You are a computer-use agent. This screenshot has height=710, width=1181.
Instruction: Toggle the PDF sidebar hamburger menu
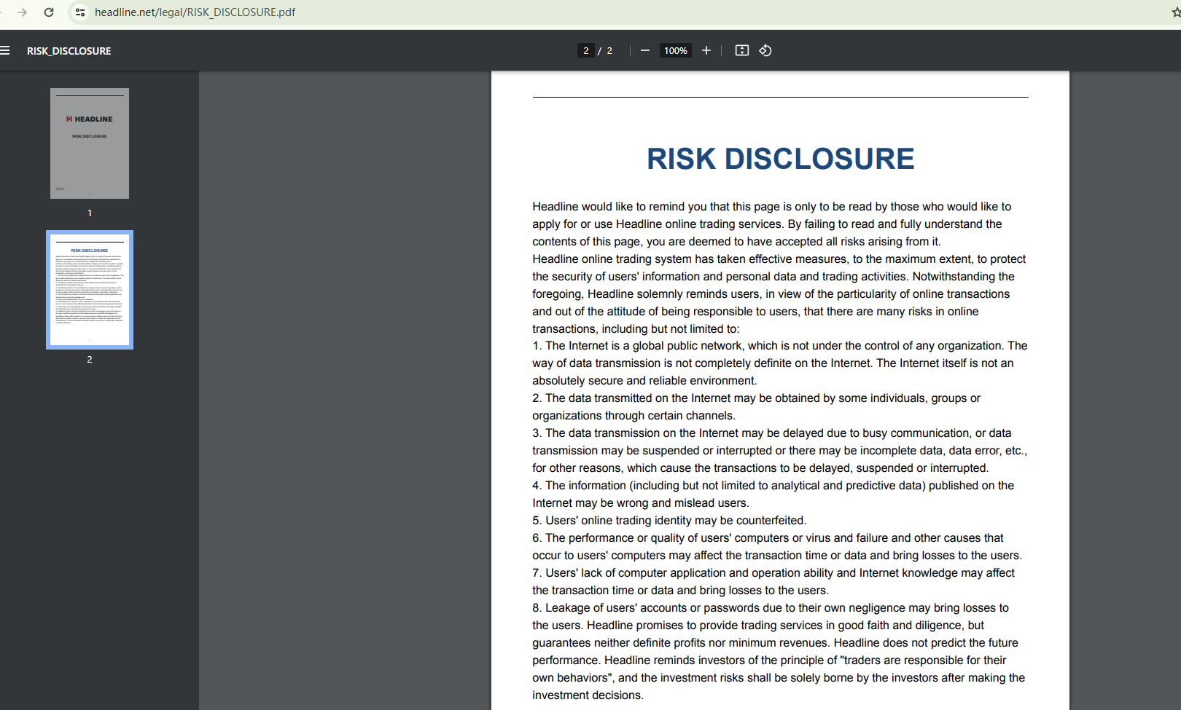click(5, 50)
